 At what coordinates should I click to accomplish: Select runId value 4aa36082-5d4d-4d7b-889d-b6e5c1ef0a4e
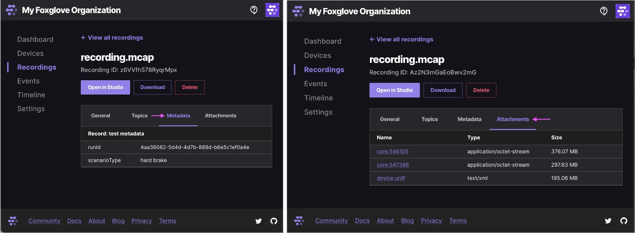(x=195, y=147)
